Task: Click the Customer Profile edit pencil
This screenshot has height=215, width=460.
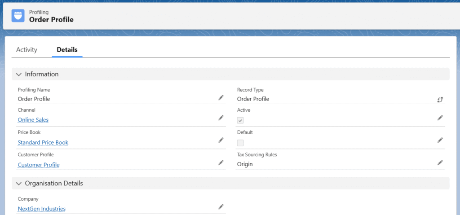Action: [221, 162]
